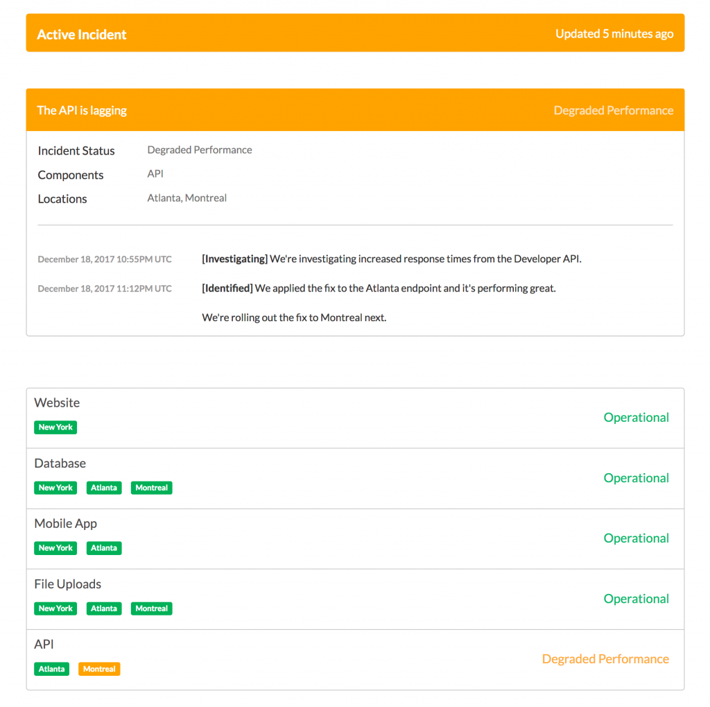Viewport: 710px width, 707px height.
Task: Select the Montreal badge under Database
Action: click(151, 488)
